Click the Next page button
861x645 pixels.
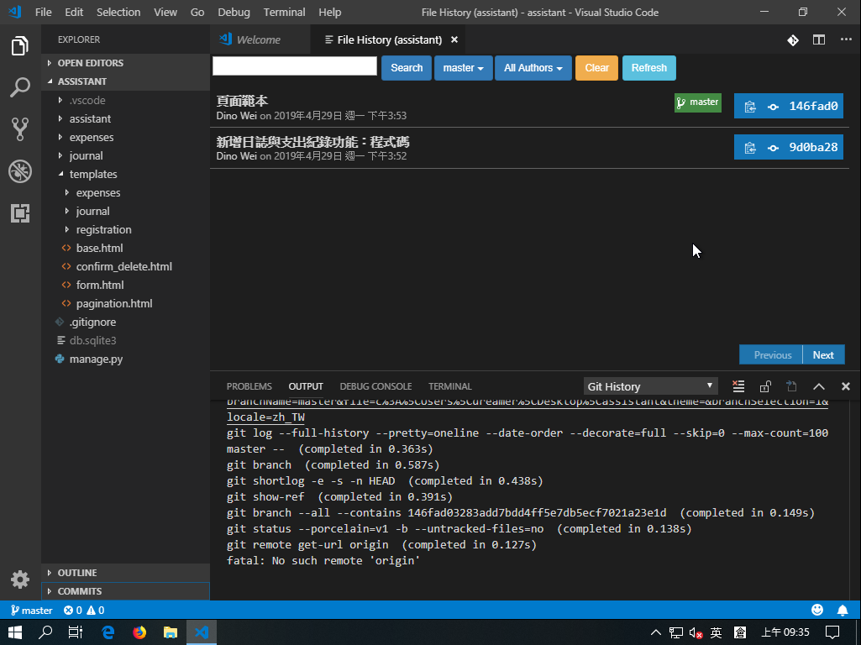[823, 354]
